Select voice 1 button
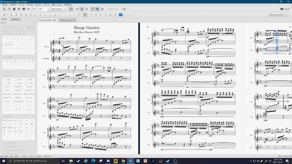Screen dimensions: 292x164 click(x=120, y=15)
